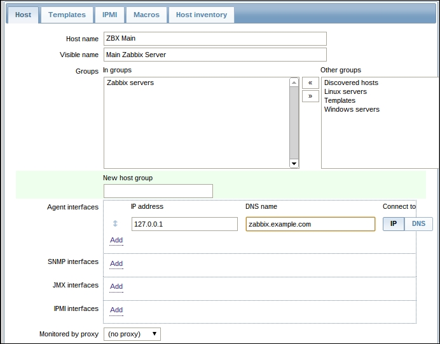Open the IPMI tab
The width and height of the screenshot is (440, 344).
coord(109,15)
